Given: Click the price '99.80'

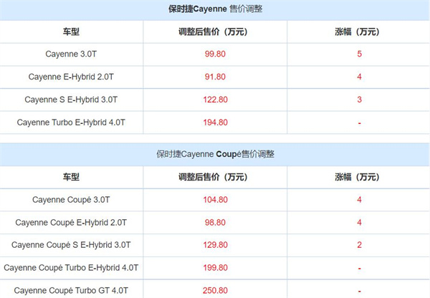Looking at the screenshot, I should tap(215, 54).
